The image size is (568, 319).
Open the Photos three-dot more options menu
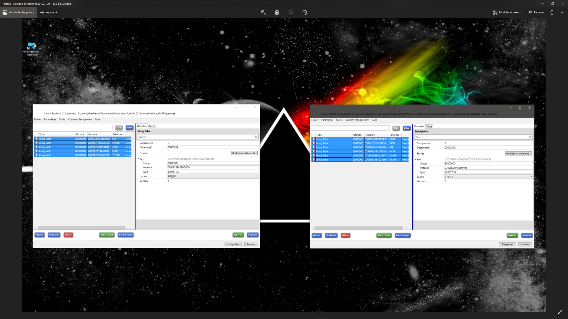tap(563, 12)
